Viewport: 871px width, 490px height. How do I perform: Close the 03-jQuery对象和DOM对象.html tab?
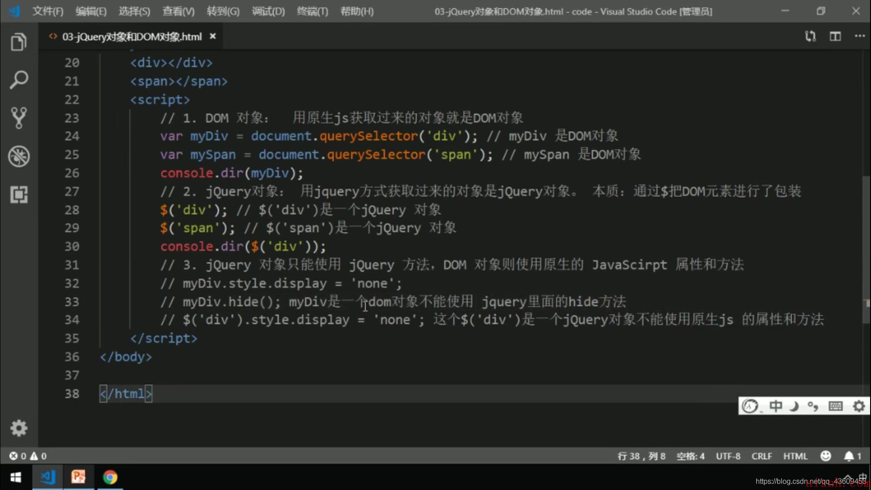point(213,36)
